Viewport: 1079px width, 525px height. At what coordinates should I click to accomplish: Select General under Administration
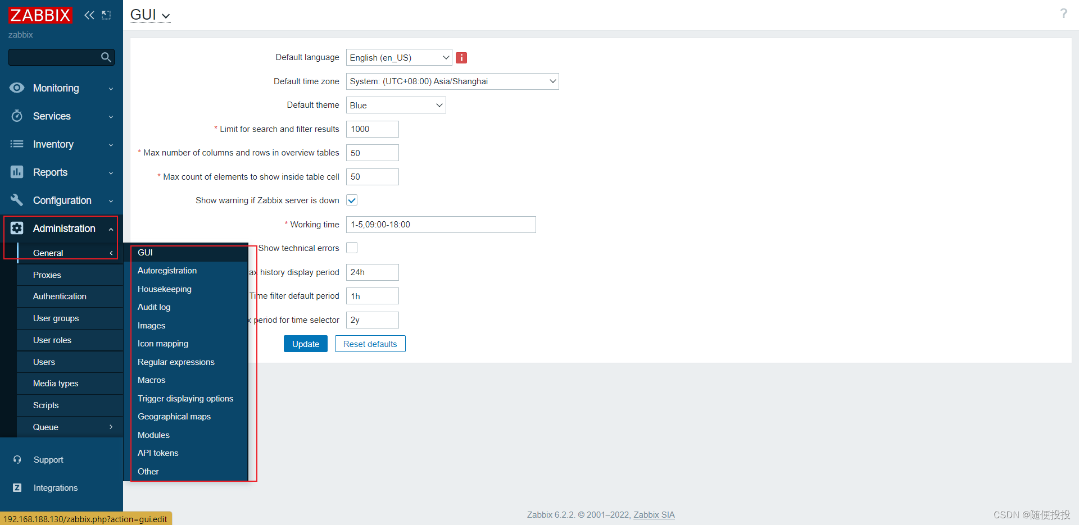pyautogui.click(x=70, y=253)
